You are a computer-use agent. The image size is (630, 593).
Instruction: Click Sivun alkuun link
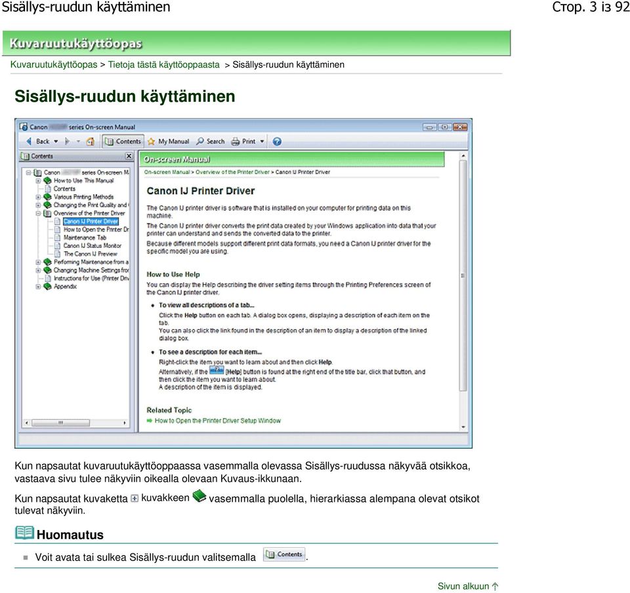click(468, 586)
